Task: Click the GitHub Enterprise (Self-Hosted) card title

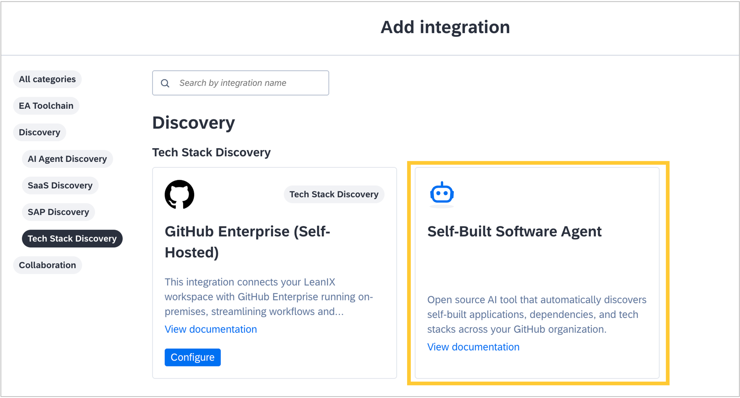Action: tap(247, 242)
